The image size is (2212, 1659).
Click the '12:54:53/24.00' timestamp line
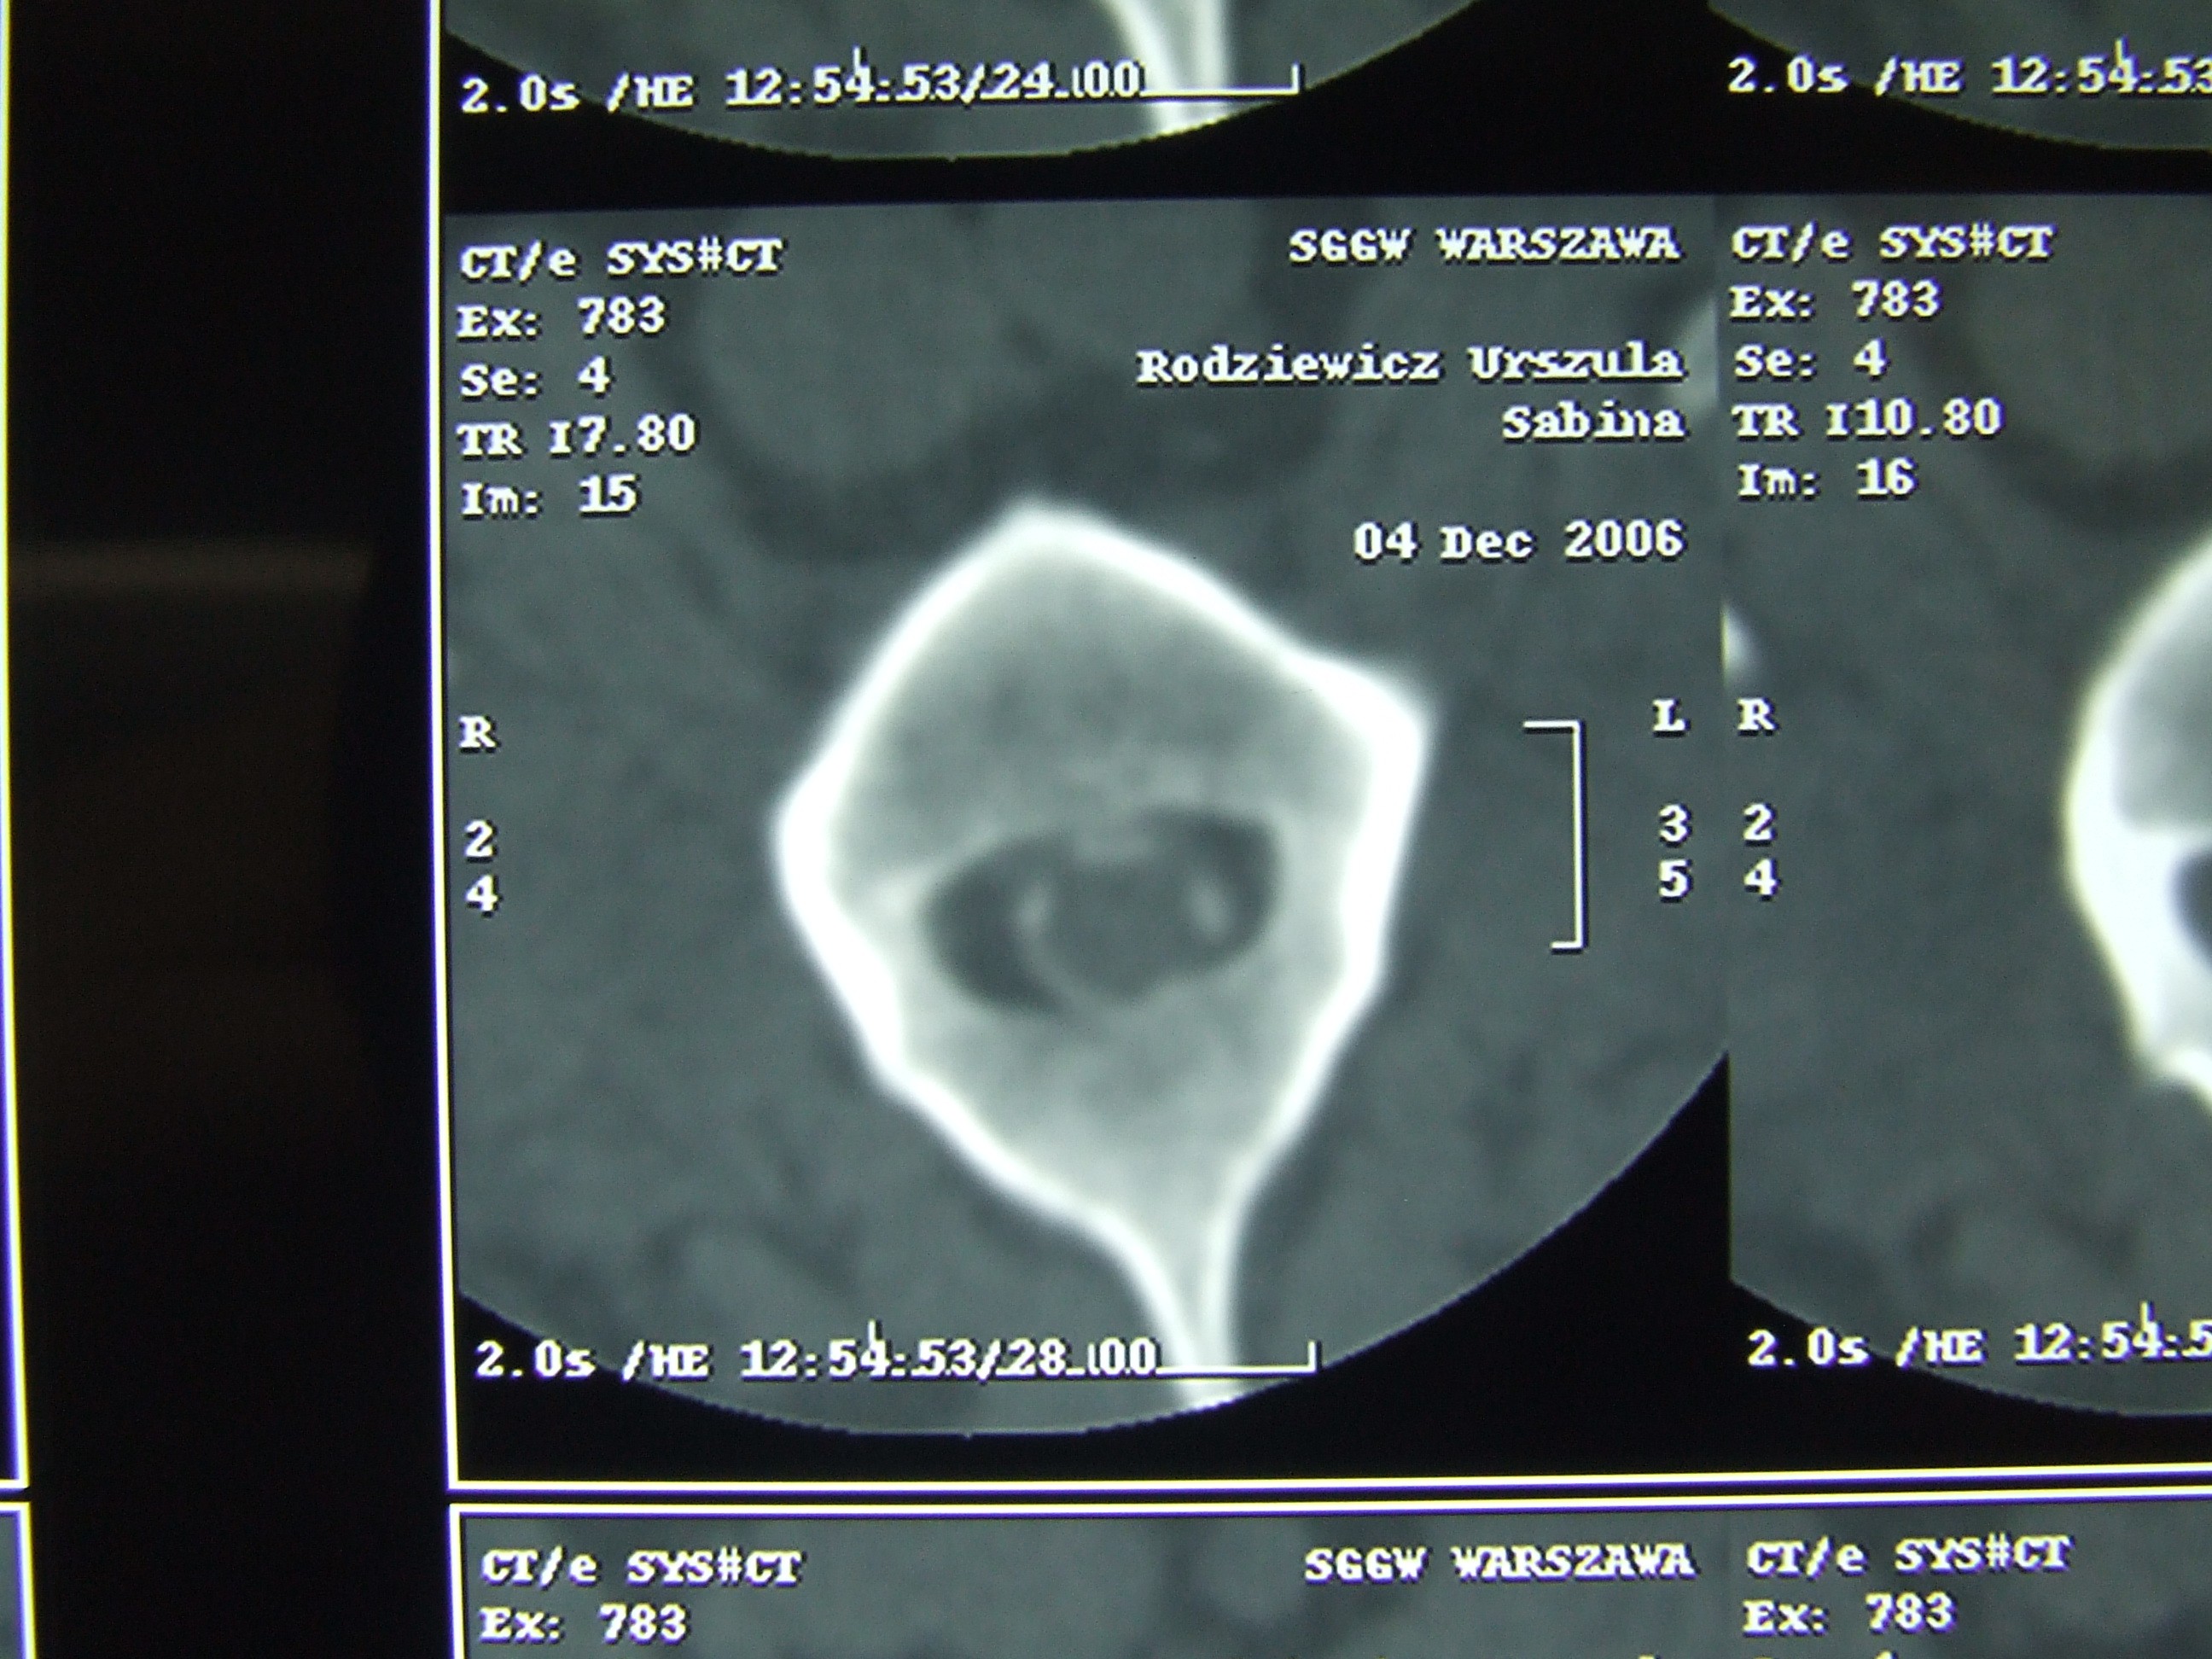coord(932,84)
